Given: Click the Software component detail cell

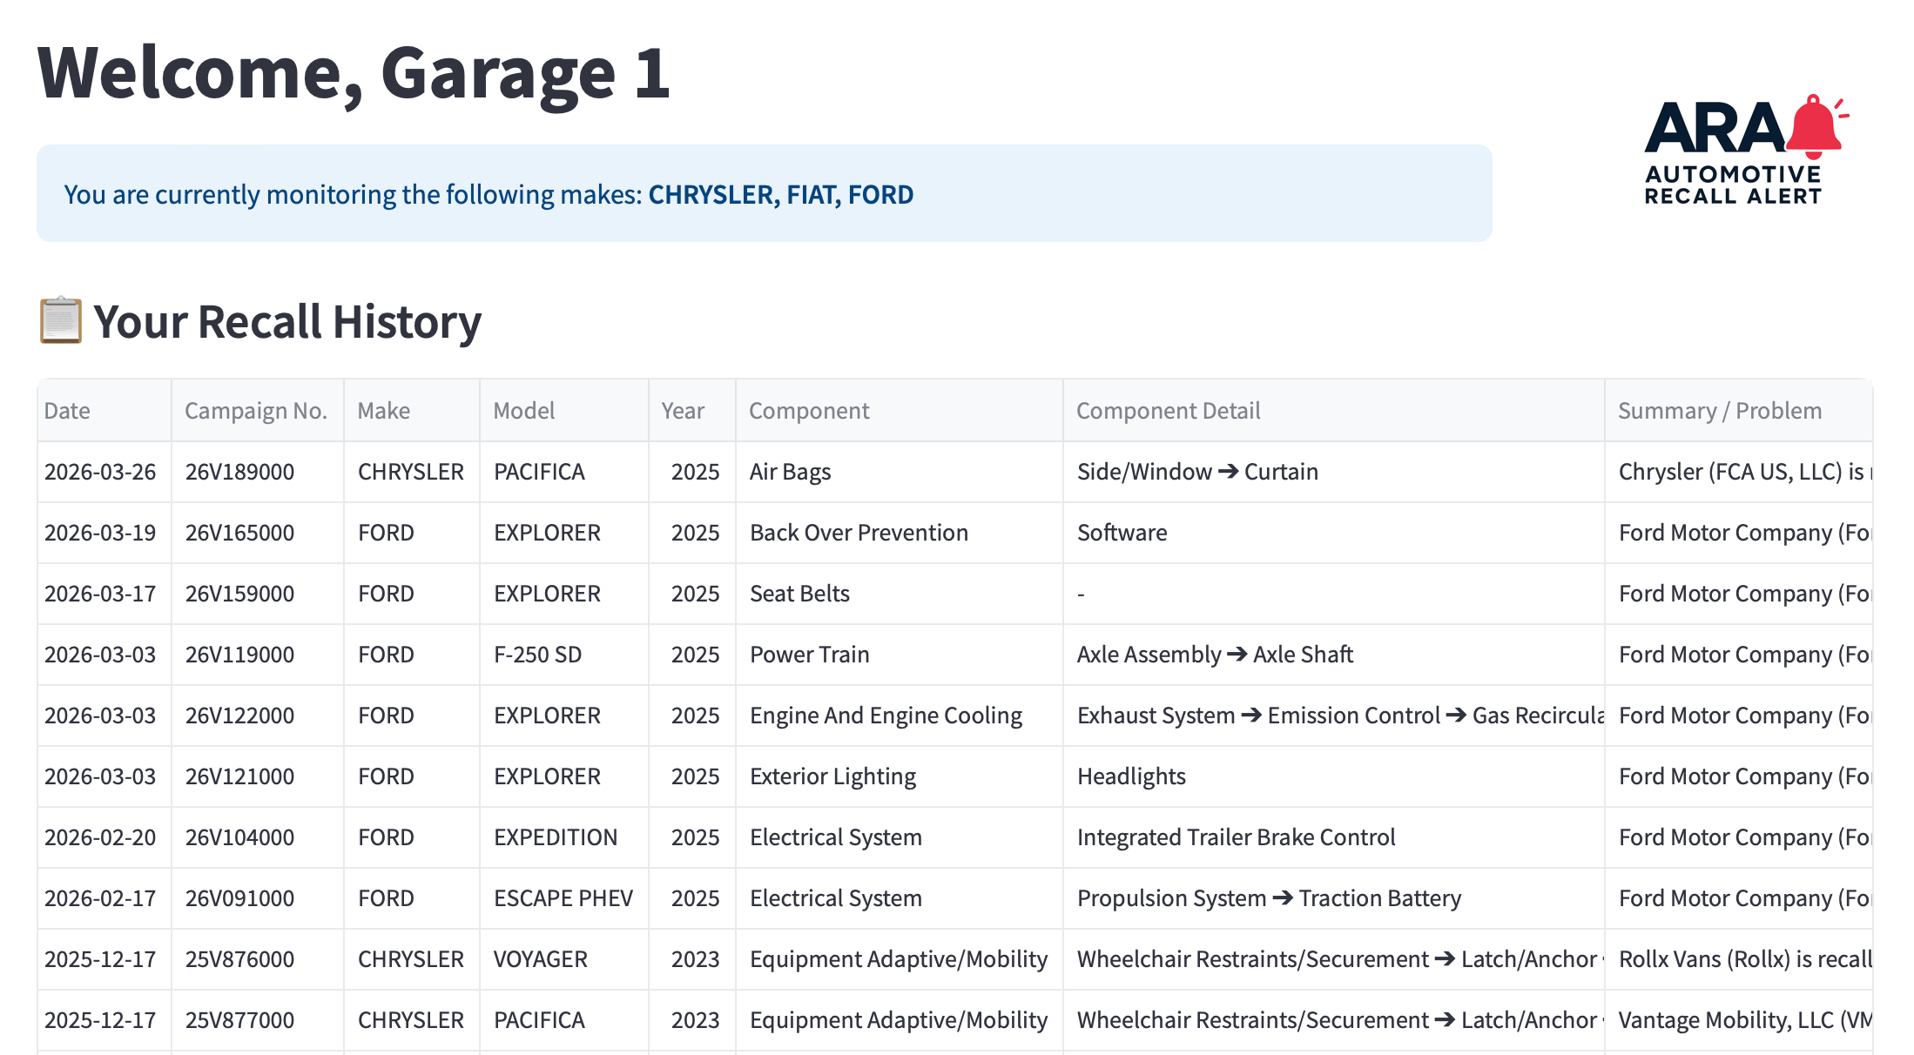Looking at the screenshot, I should point(1334,533).
